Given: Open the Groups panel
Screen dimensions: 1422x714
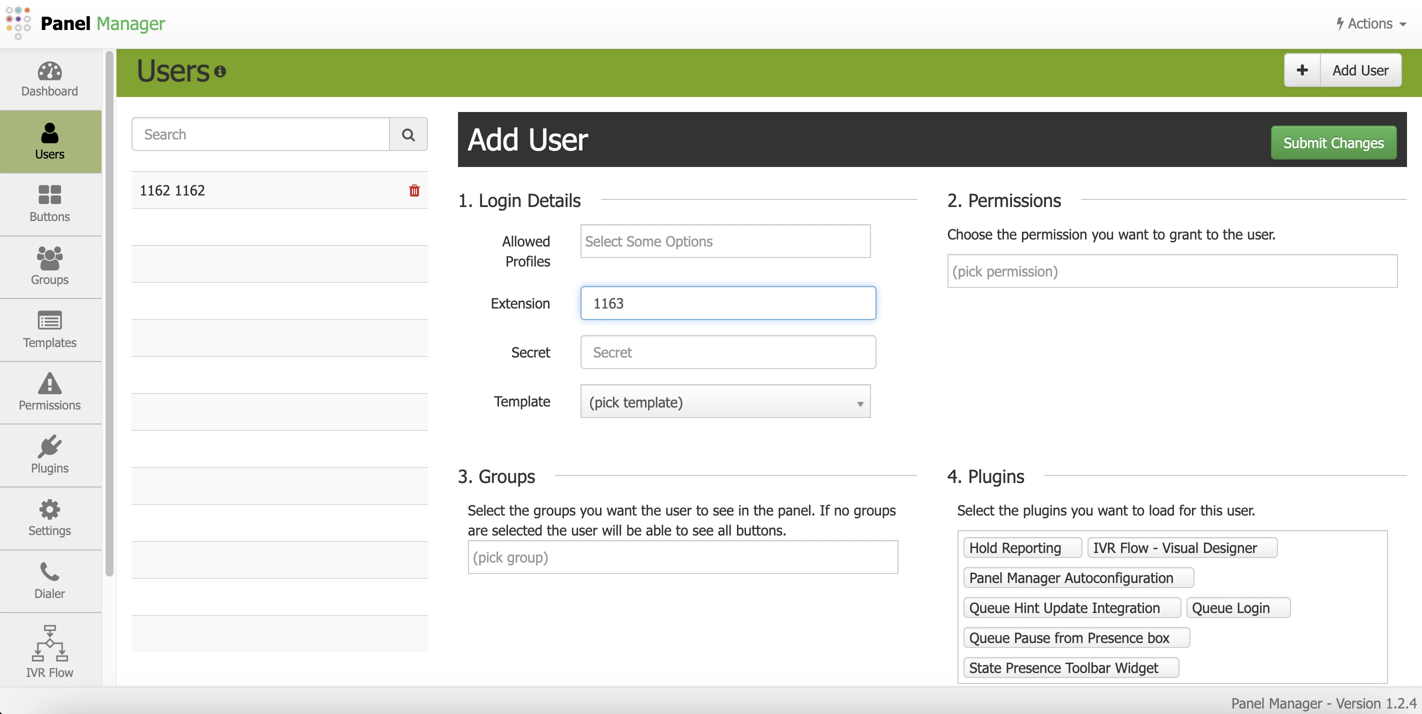Looking at the screenshot, I should pyautogui.click(x=49, y=265).
